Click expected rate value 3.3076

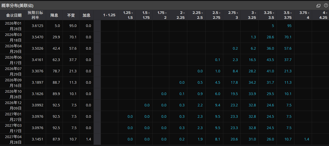click(38, 71)
